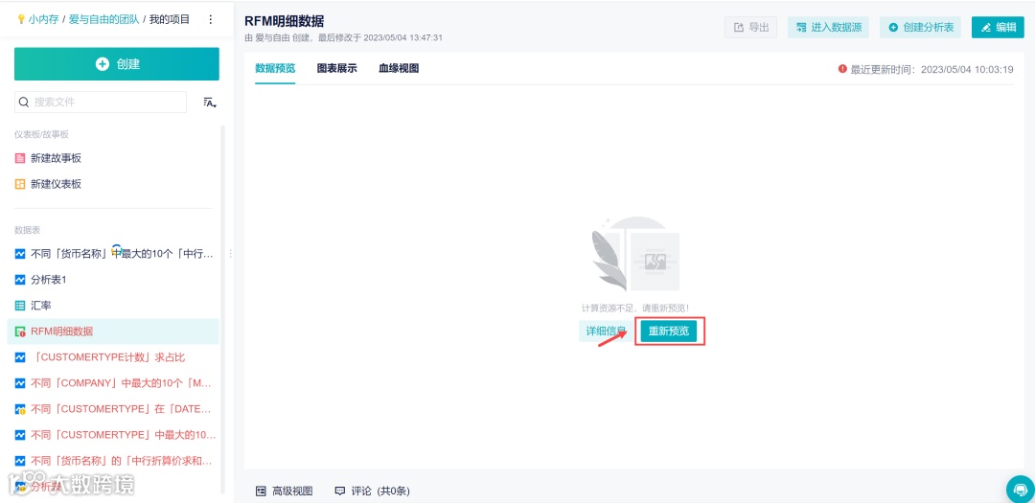Click the 进入数据源 button

pyautogui.click(x=828, y=27)
